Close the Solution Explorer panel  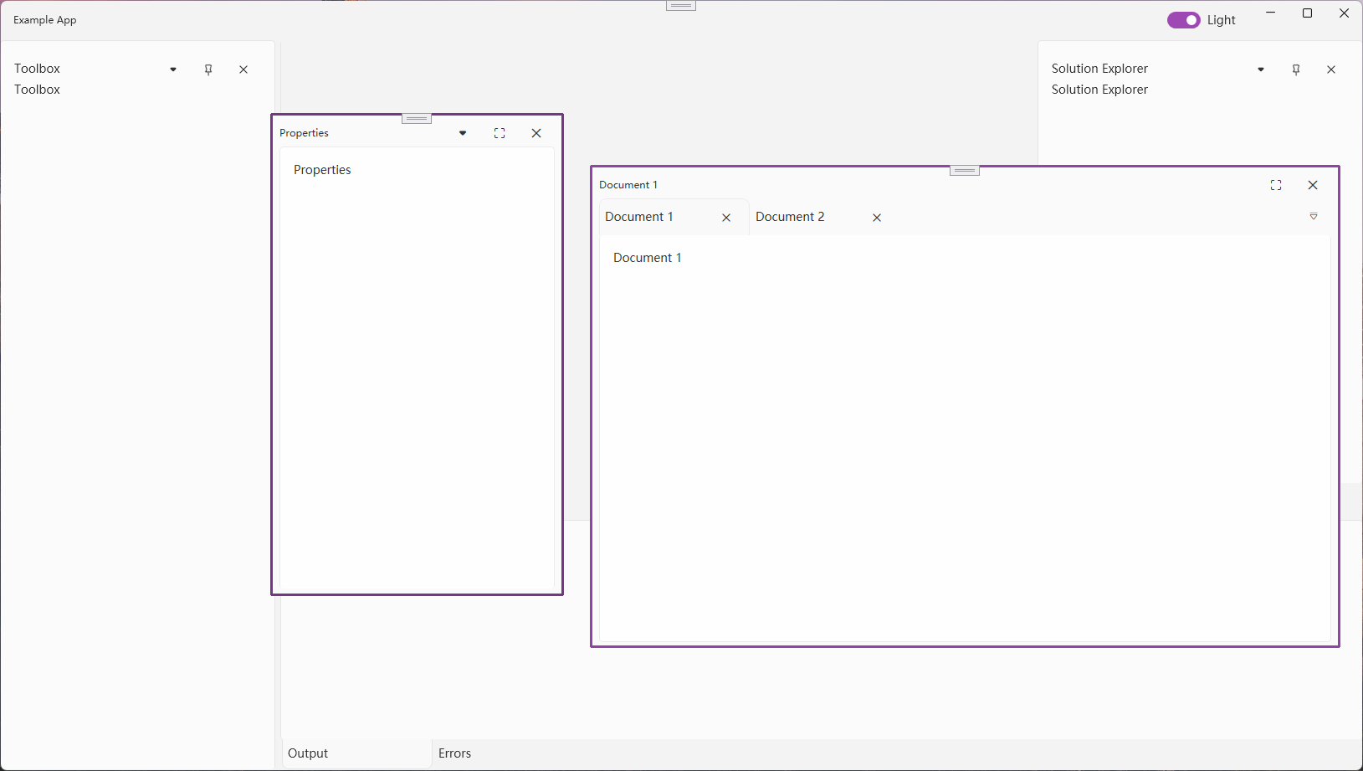(x=1331, y=69)
